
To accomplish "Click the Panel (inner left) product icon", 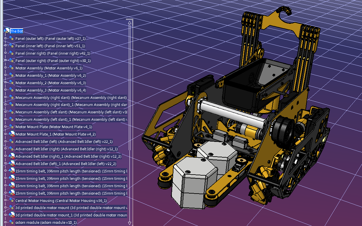I will point(11,46).
